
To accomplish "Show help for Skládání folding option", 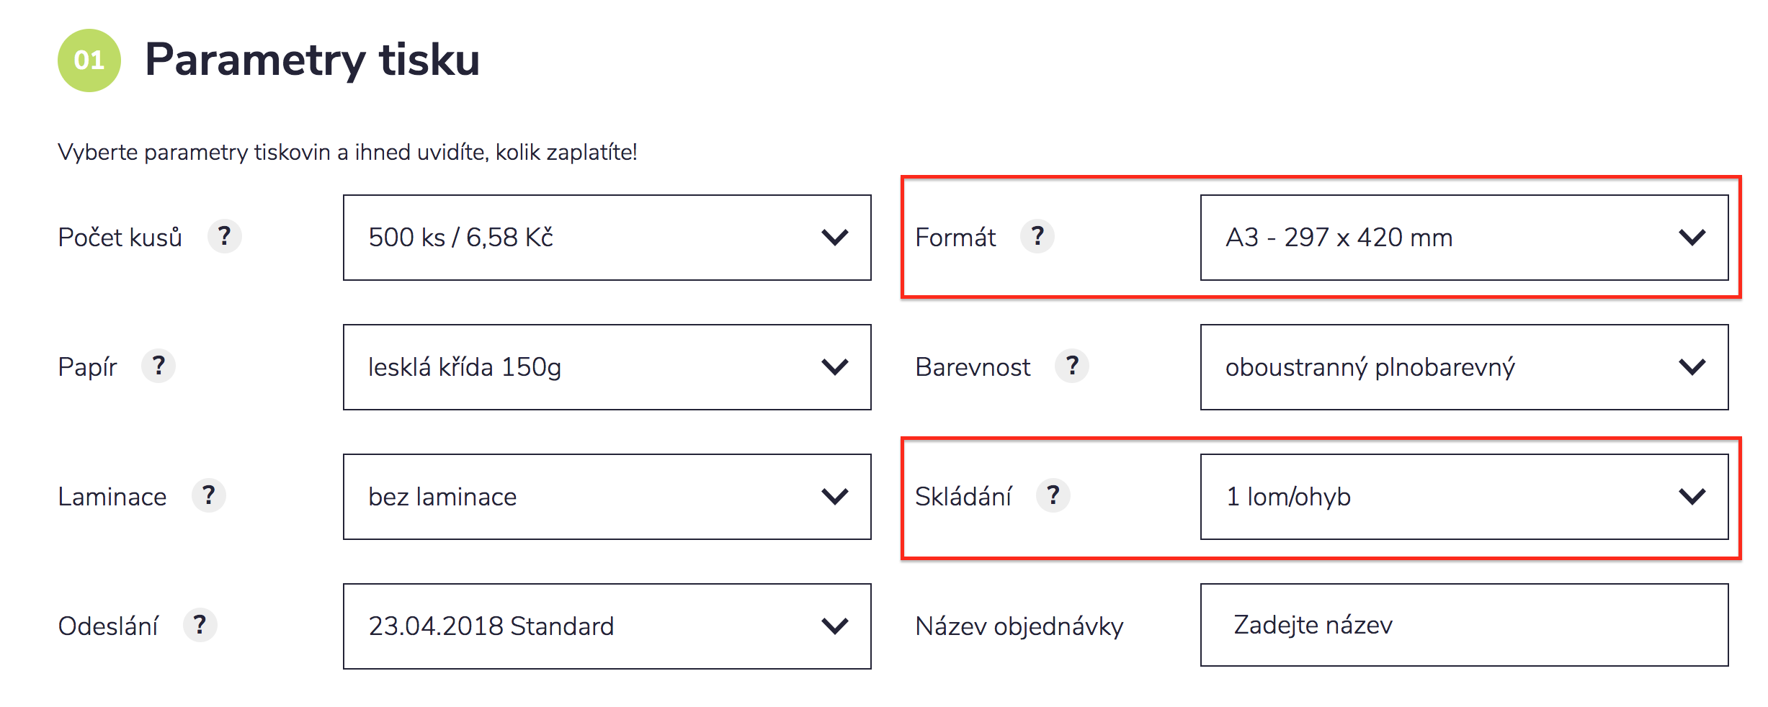I will click(x=1053, y=496).
